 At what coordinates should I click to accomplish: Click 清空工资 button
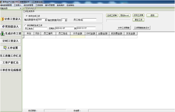point(138,20)
